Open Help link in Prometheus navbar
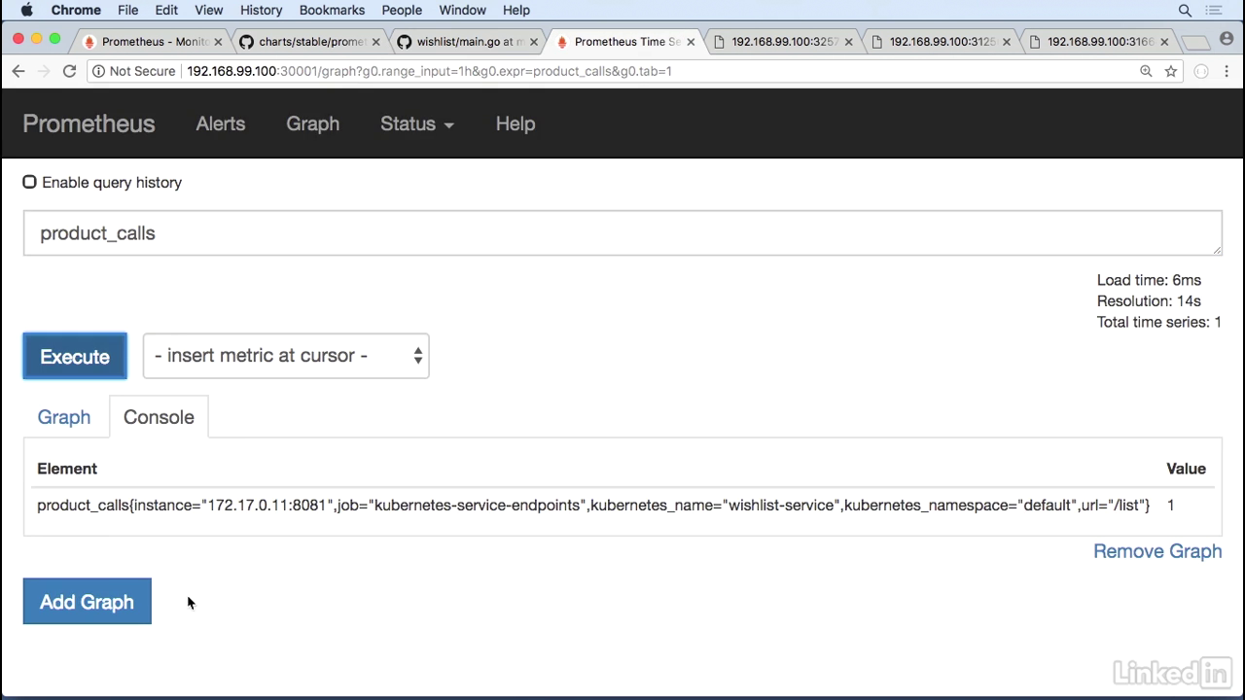The width and height of the screenshot is (1245, 700). (x=516, y=123)
